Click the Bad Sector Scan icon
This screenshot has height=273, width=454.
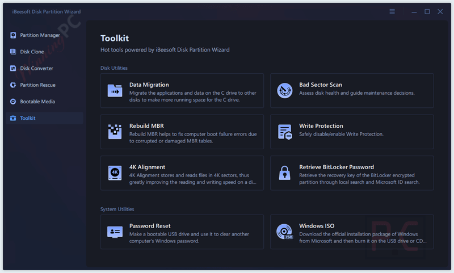coord(285,91)
